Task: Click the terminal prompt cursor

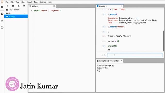Action: tap(99, 70)
